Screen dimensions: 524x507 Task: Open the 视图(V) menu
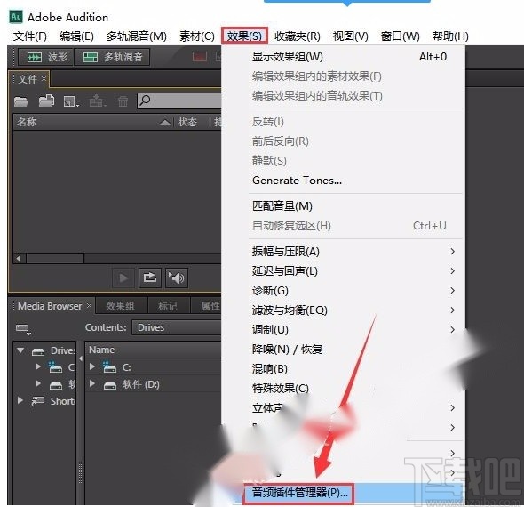click(x=350, y=36)
